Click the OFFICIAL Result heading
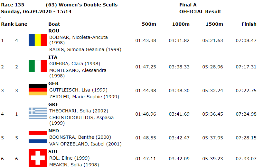The width and height of the screenshot is (263, 167). 200,12
